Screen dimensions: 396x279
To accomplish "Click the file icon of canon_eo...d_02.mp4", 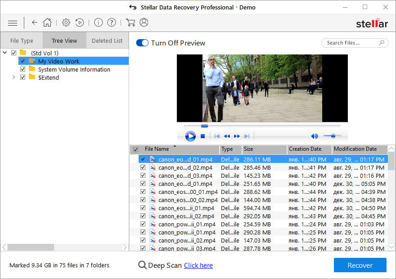I will [153, 167].
